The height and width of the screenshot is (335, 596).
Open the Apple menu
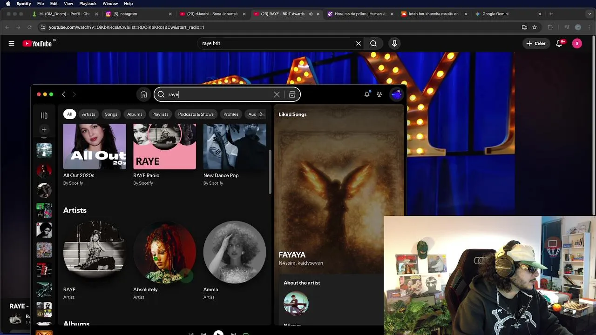(8, 3)
